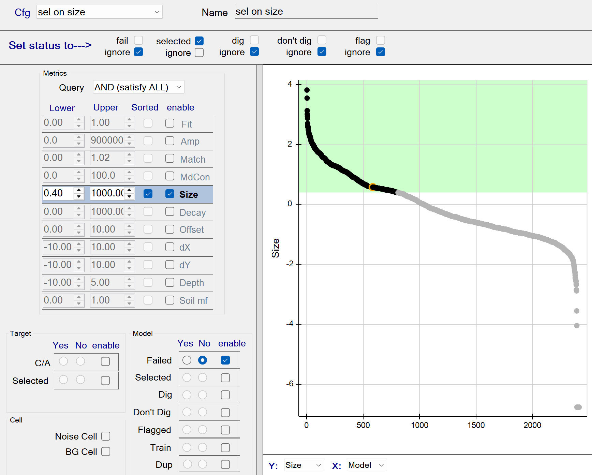The width and height of the screenshot is (592, 475).
Task: Check the fail status checkbox
Action: 138,41
